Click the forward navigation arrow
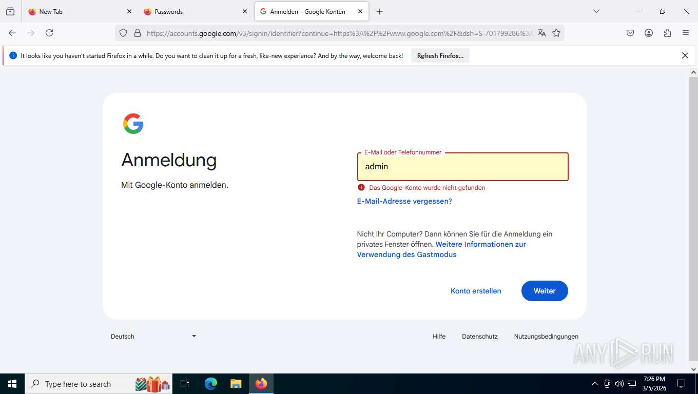 click(31, 33)
